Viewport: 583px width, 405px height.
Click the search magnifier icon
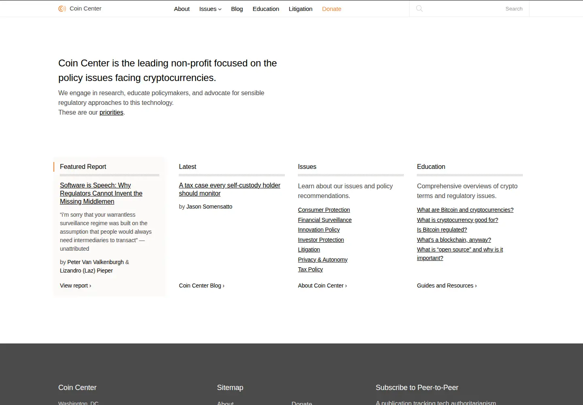[x=419, y=9]
